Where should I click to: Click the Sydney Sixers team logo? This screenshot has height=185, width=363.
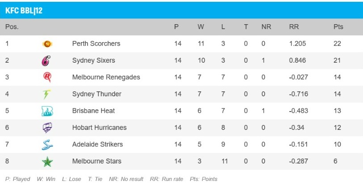tap(46, 60)
